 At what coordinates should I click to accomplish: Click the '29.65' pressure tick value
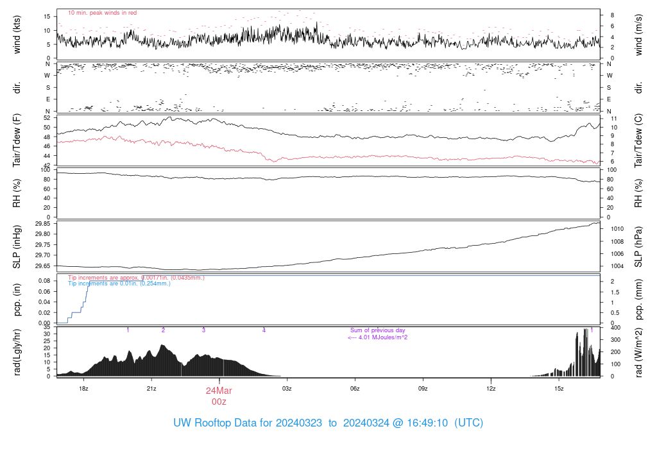(43, 266)
